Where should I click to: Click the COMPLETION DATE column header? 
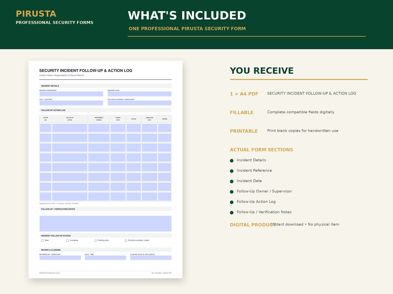[149, 119]
